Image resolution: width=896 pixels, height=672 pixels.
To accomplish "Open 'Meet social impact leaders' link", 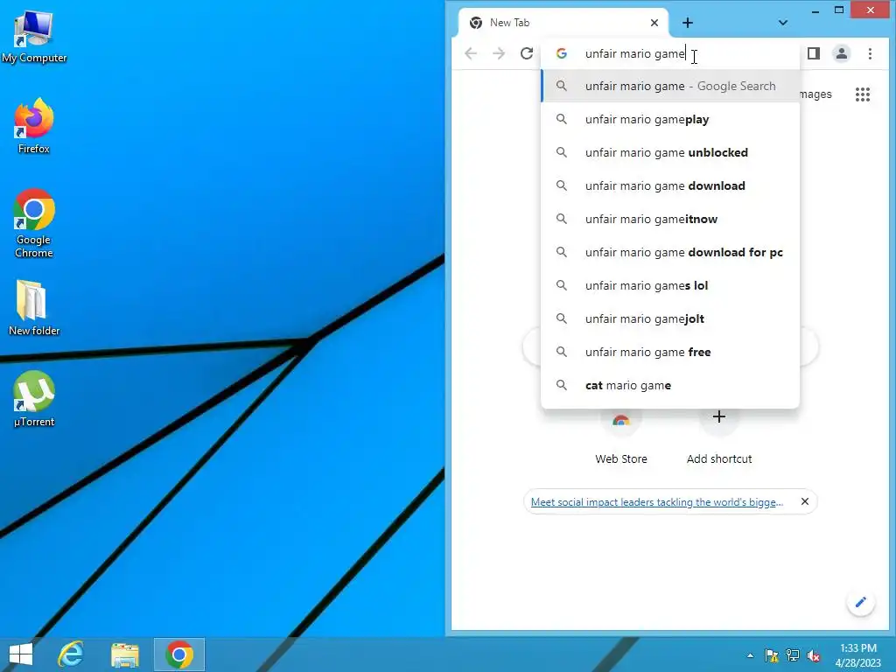I will pos(656,501).
